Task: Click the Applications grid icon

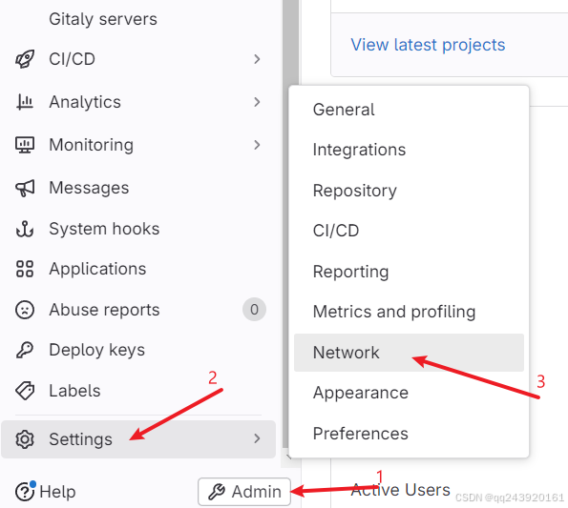Action: [25, 269]
